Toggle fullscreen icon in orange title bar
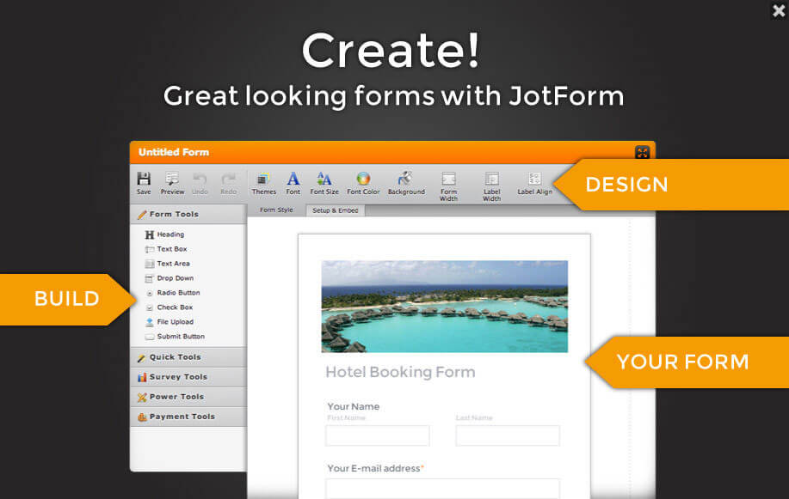This screenshot has width=789, height=499. click(642, 152)
